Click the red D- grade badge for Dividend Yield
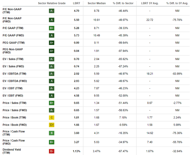Screen dimensions: 193x155 pyautogui.click(x=52, y=151)
